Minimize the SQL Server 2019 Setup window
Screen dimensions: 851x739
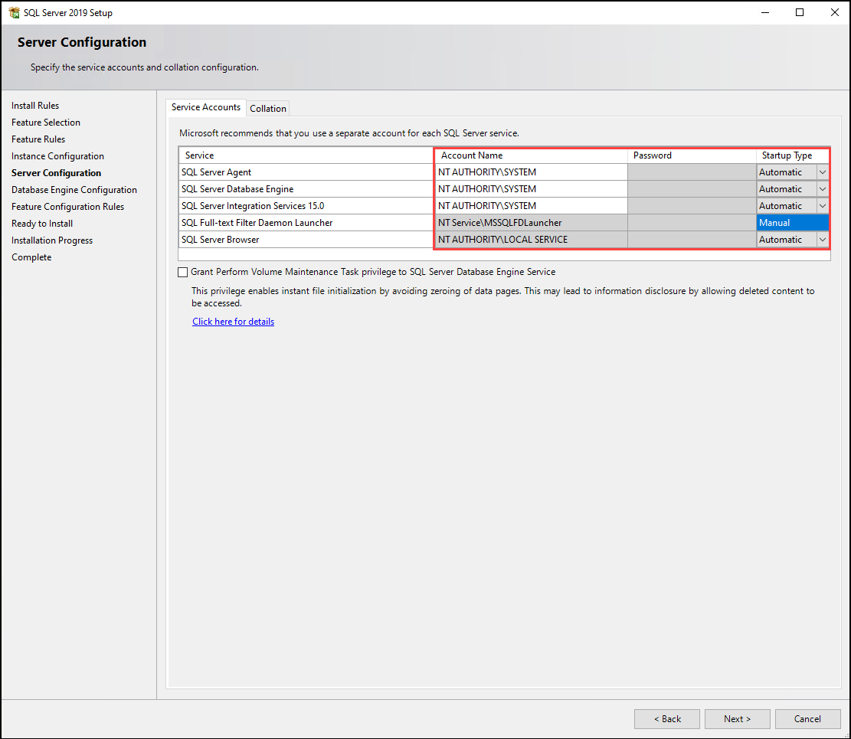[765, 12]
